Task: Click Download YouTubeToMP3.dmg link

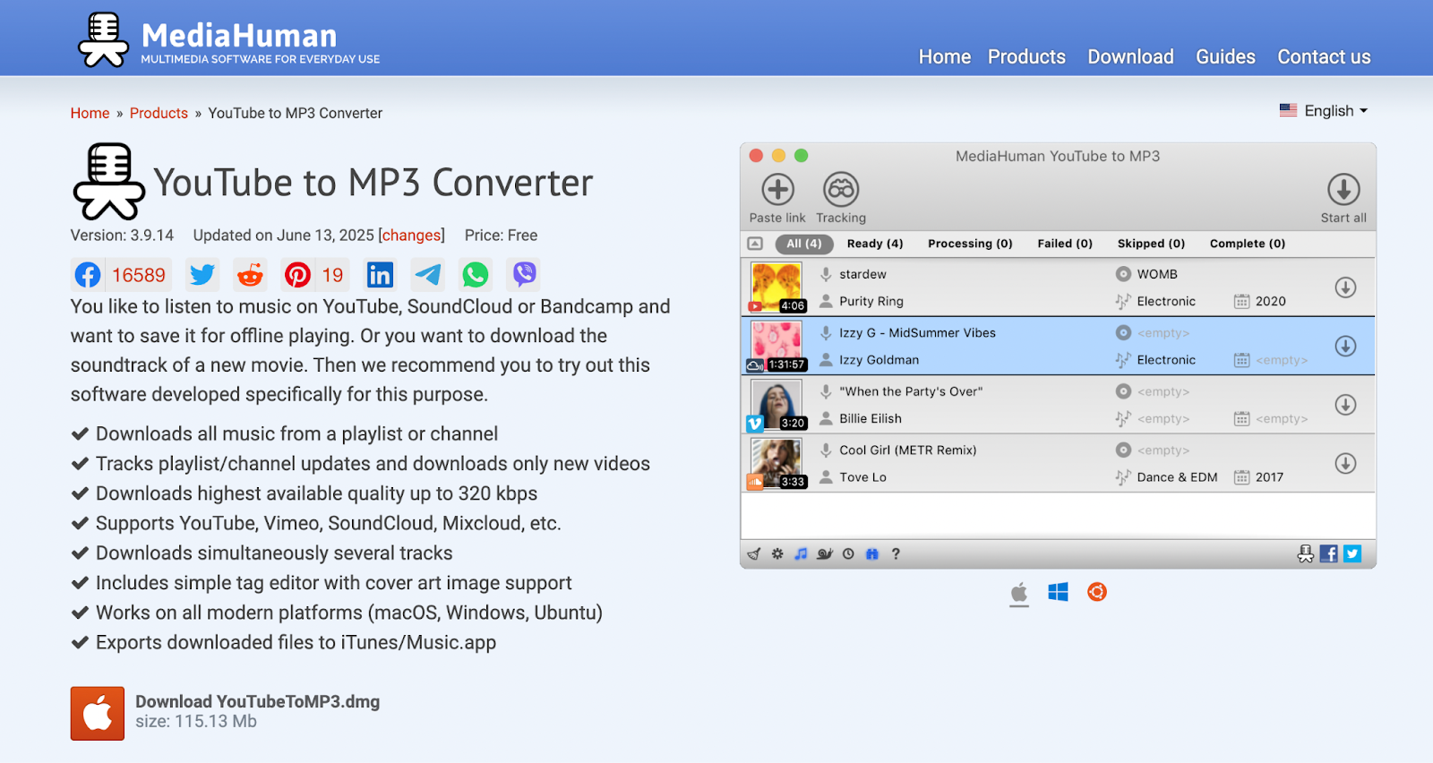Action: pyautogui.click(x=257, y=701)
